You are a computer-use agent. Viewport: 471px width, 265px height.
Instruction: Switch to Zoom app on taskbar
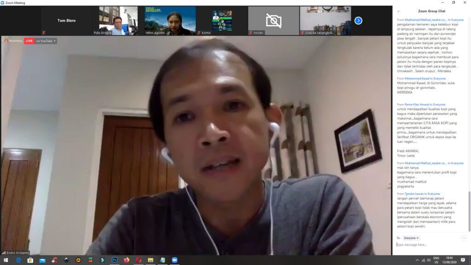click(x=174, y=260)
